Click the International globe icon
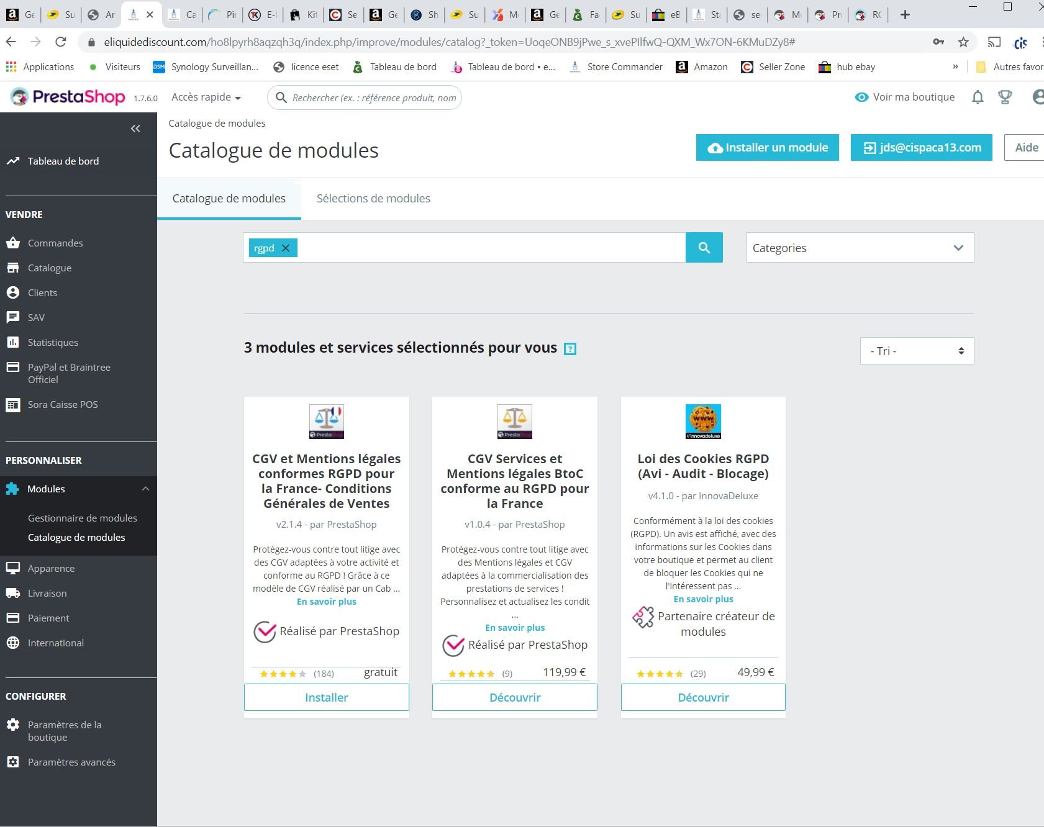The image size is (1044, 827). 12,643
